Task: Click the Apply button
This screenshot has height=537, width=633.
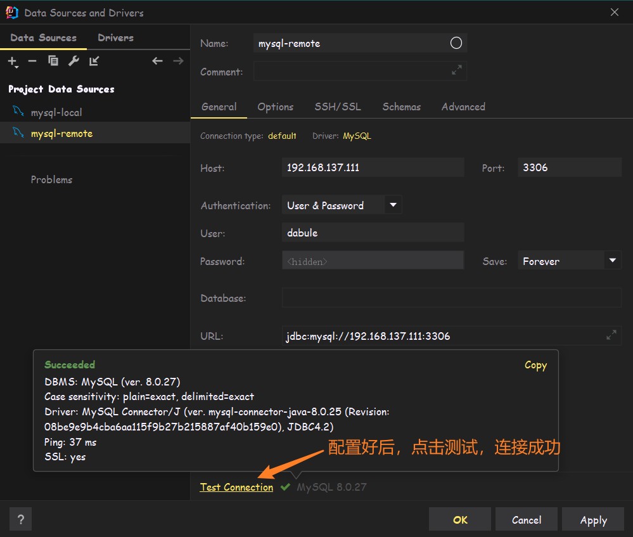Action: (593, 520)
